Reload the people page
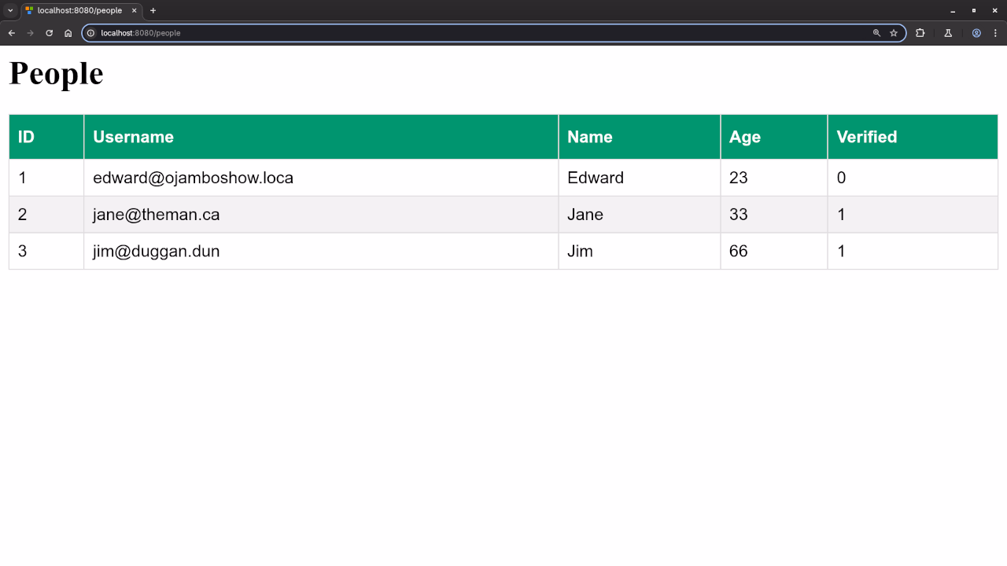 pyautogui.click(x=50, y=33)
